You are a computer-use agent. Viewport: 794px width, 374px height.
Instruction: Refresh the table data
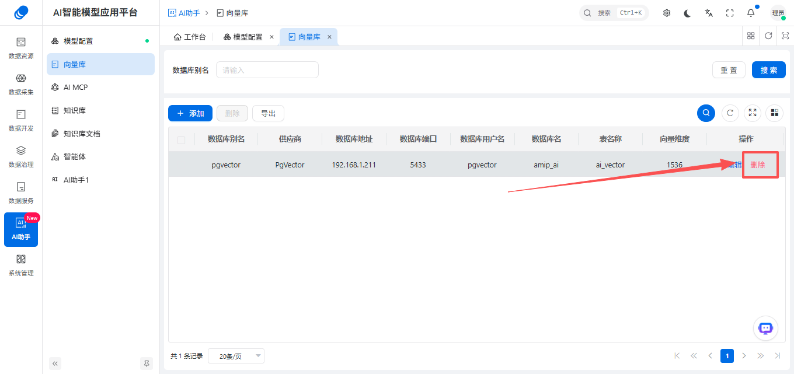coord(730,113)
